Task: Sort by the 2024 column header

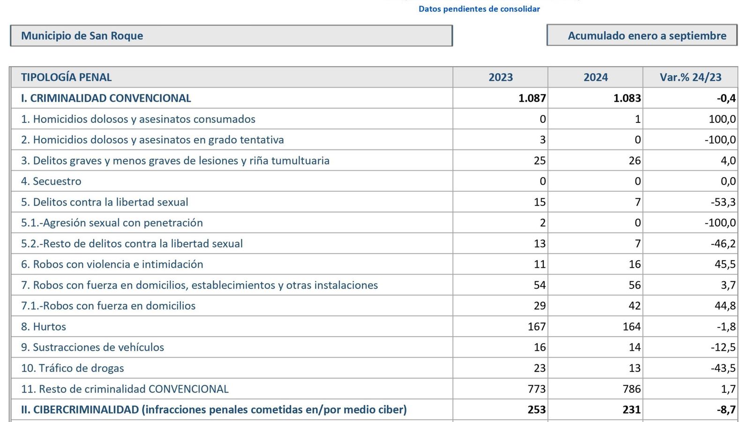Action: click(x=595, y=77)
